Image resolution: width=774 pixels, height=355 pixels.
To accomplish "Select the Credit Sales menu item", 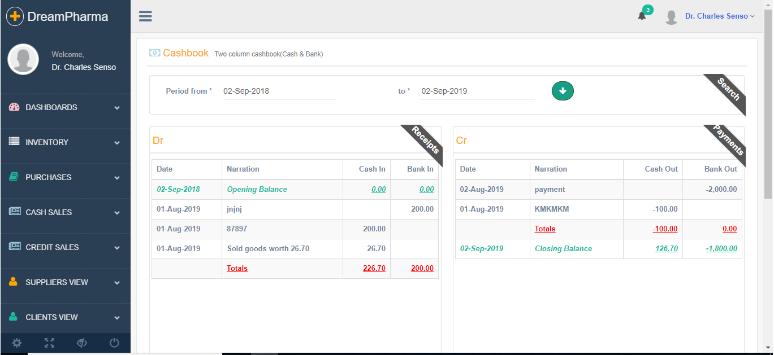I will [65, 247].
